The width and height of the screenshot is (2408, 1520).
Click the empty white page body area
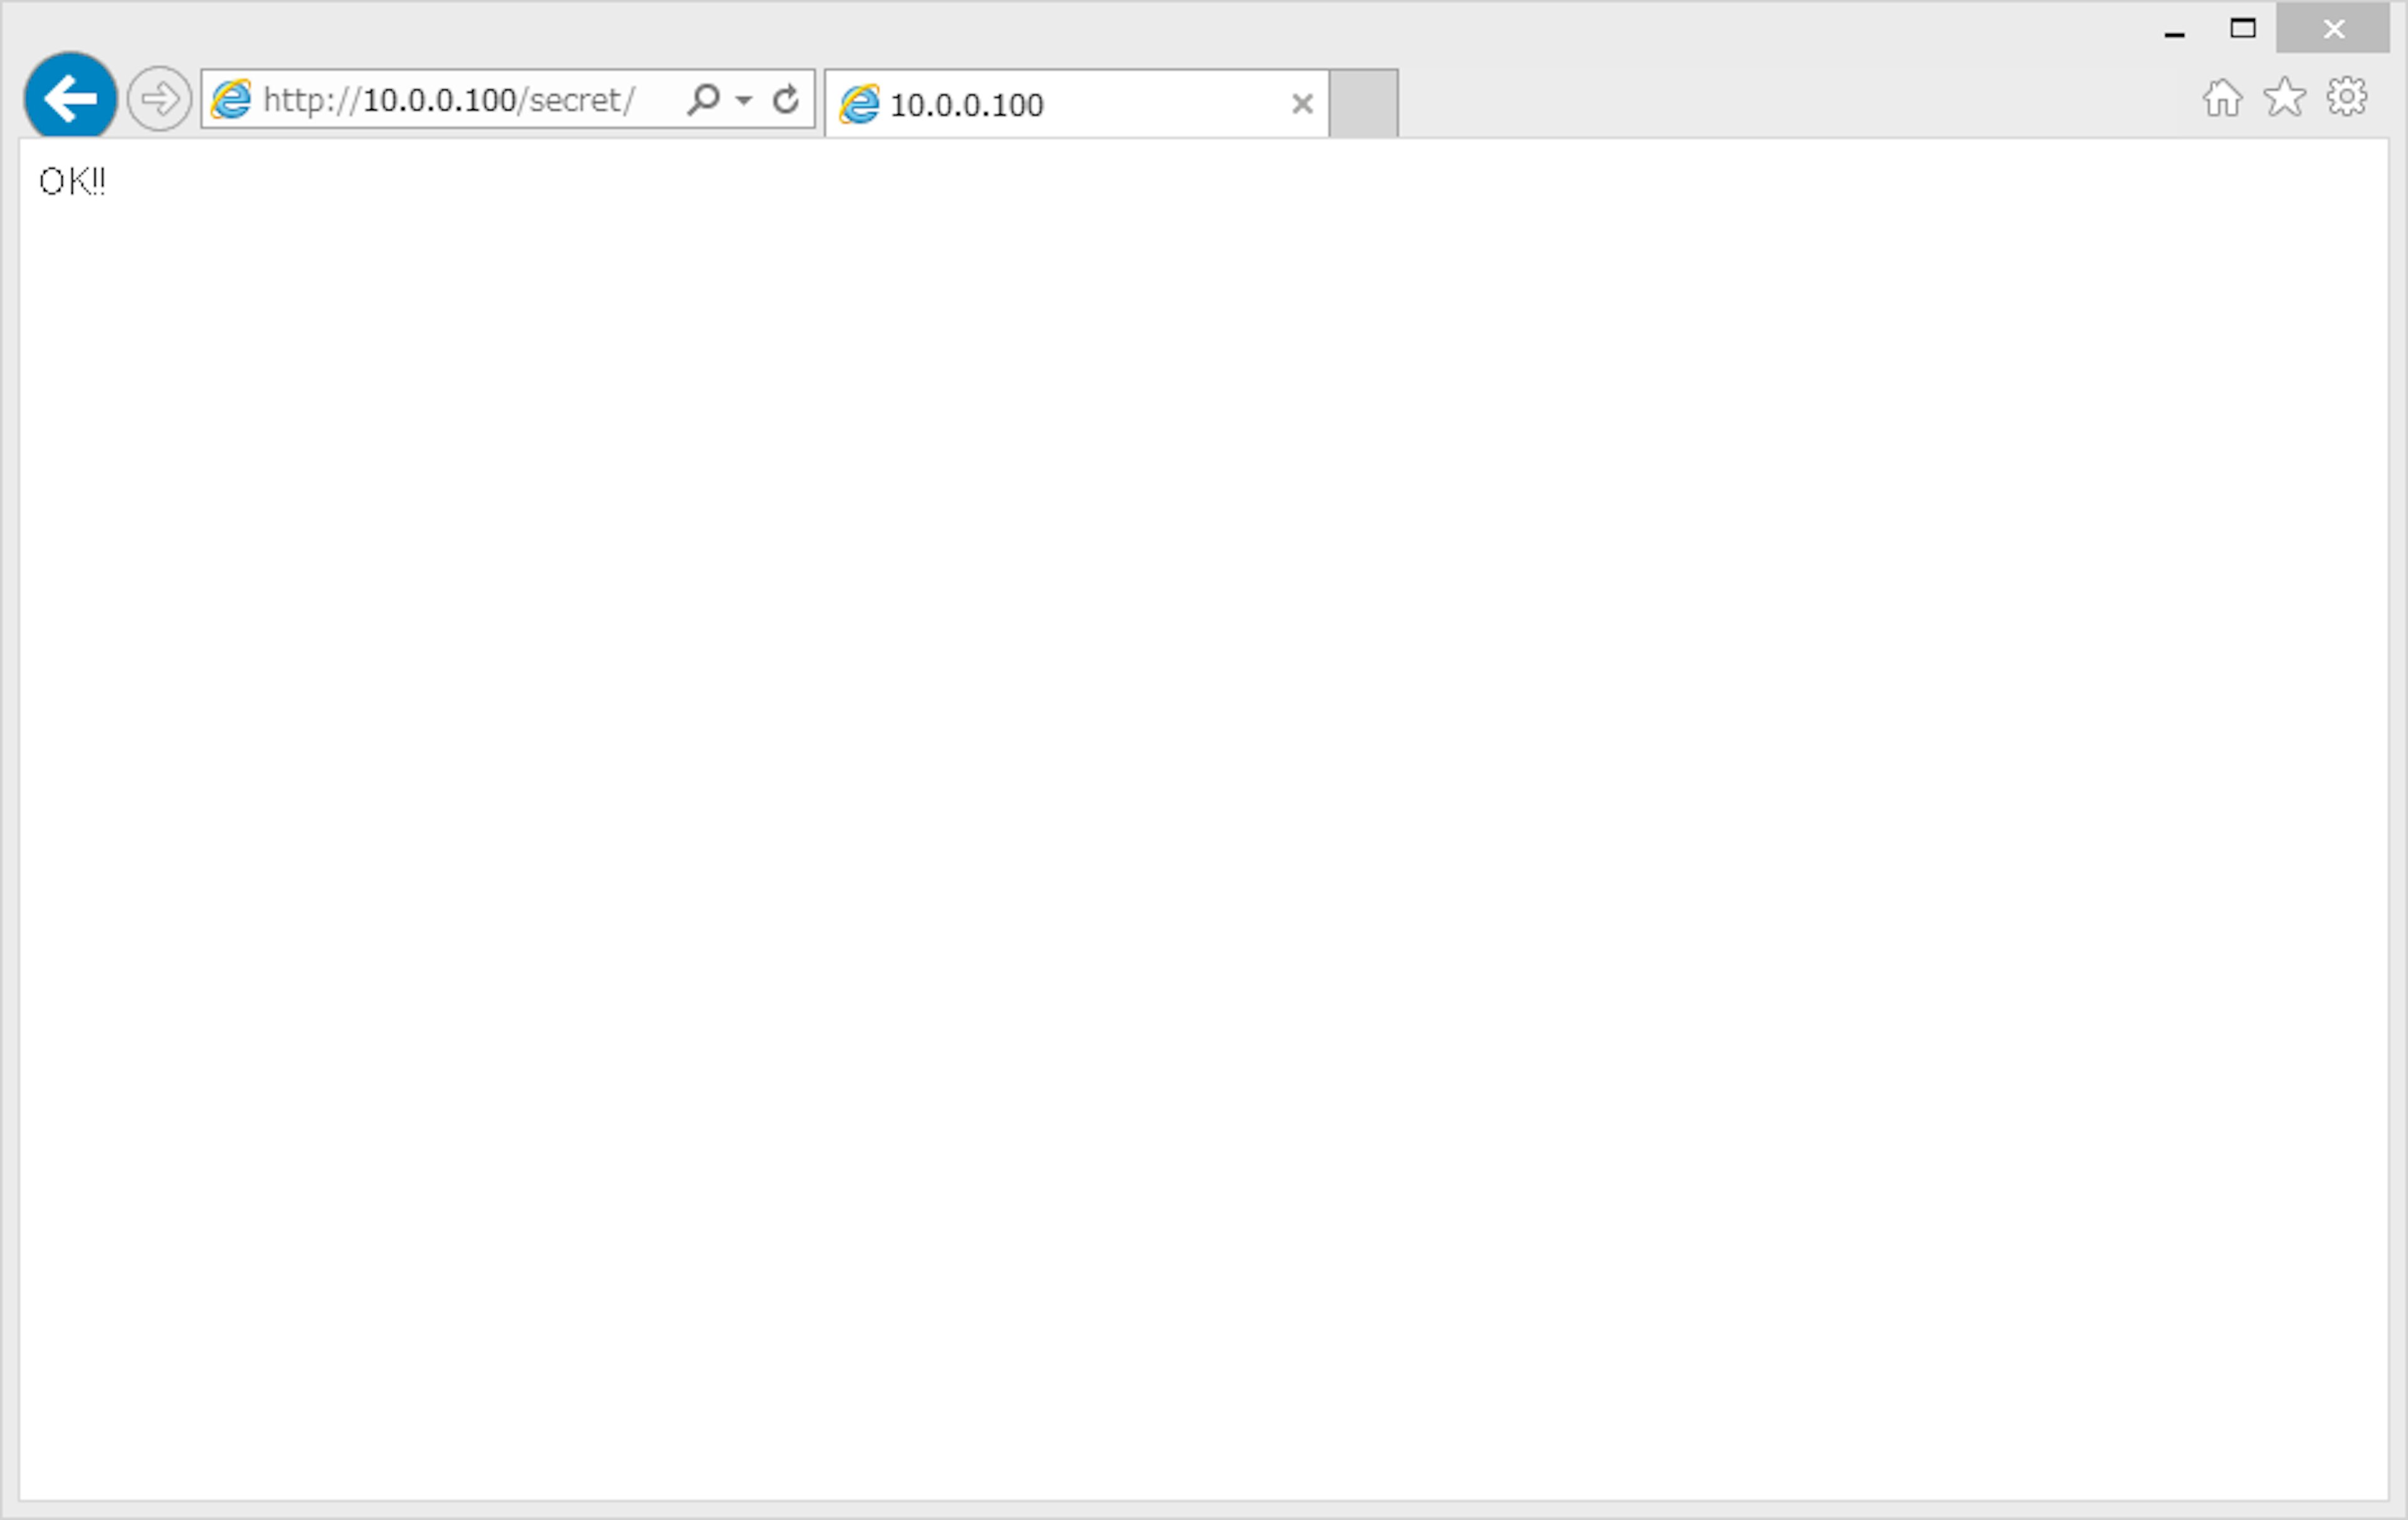pos(1200,799)
